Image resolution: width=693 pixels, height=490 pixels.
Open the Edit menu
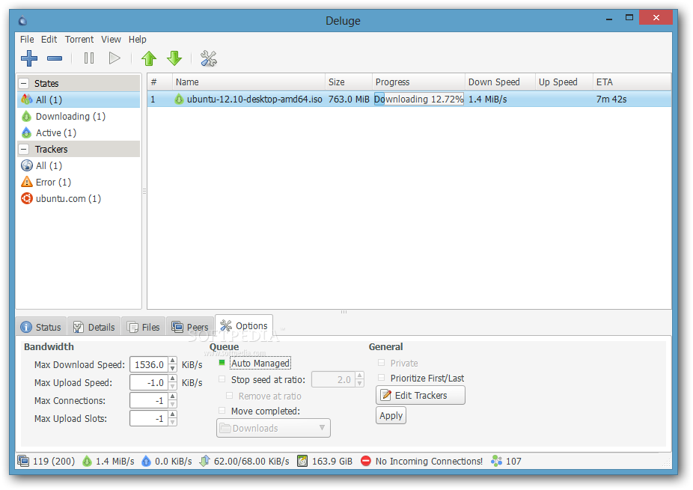coord(49,40)
